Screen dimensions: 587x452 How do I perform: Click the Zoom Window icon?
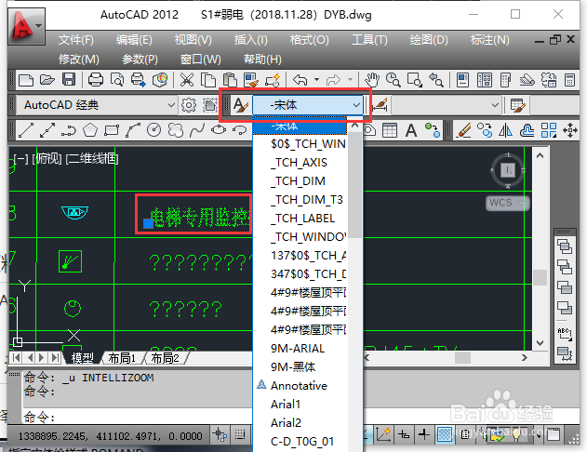pyautogui.click(x=414, y=80)
